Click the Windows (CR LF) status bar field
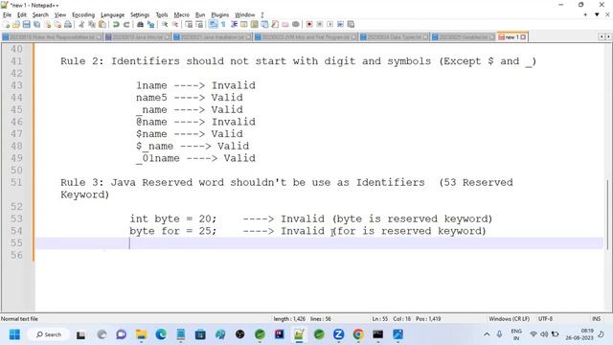 coord(509,319)
